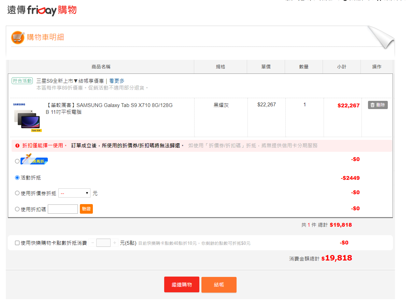Screen dimensions: 411x307
Task: Delete the Galaxy Tab S9 from cart
Action: [378, 105]
